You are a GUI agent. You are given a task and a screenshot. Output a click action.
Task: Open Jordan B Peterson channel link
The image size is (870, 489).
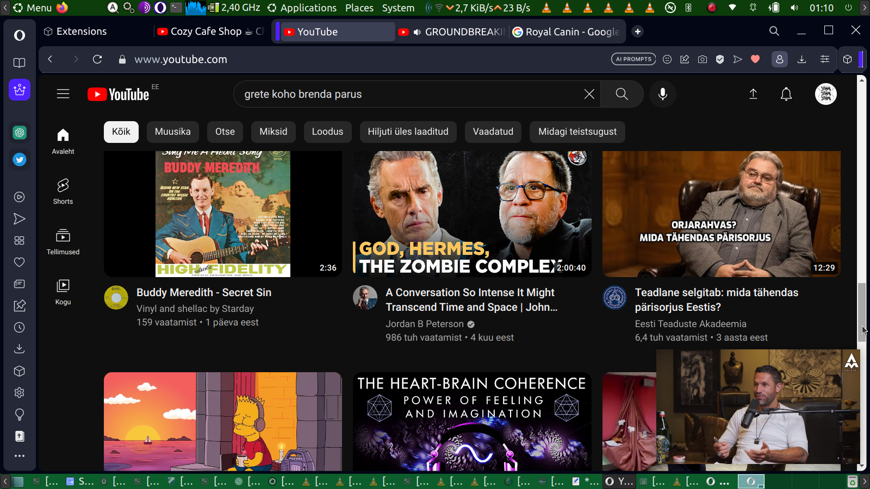(x=424, y=324)
